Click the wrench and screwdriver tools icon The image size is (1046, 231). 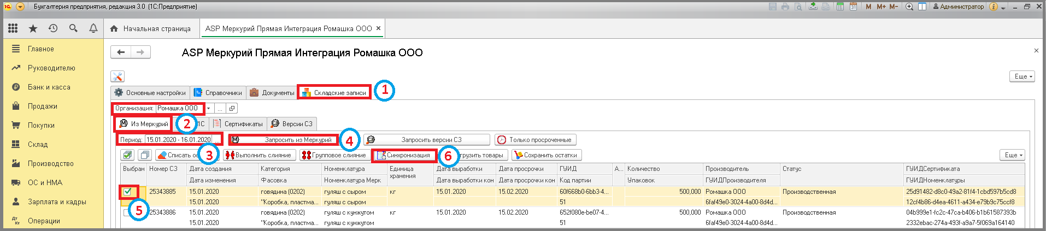[x=117, y=76]
